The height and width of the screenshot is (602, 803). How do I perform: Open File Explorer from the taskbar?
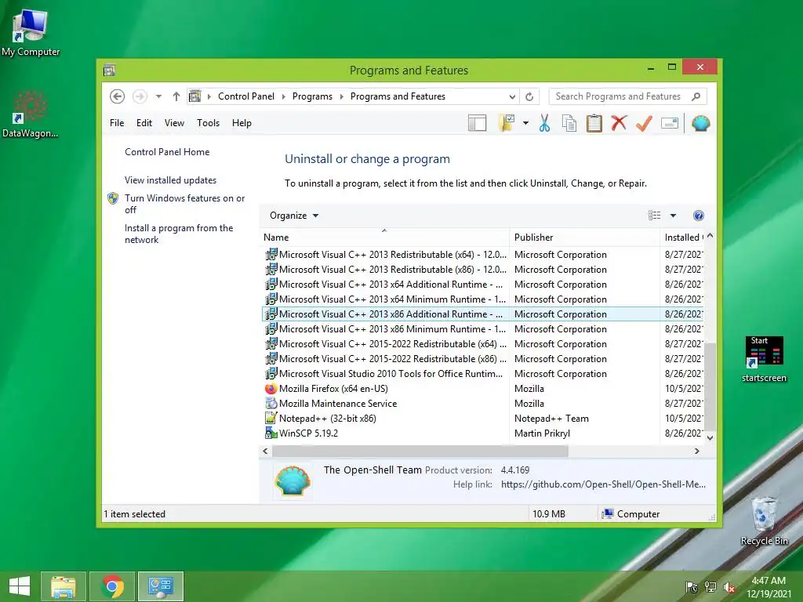[64, 586]
